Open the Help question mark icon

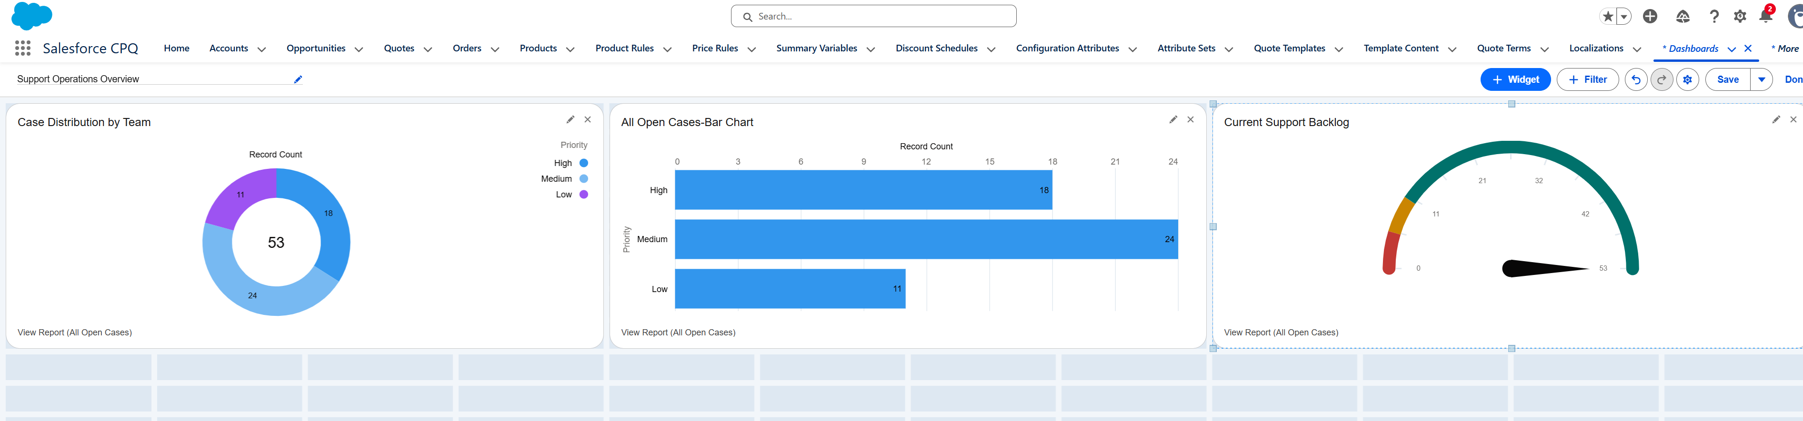point(1714,16)
